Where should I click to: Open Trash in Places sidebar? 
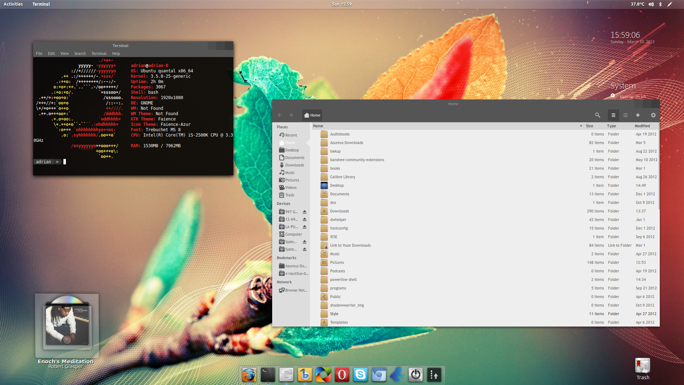coord(287,195)
